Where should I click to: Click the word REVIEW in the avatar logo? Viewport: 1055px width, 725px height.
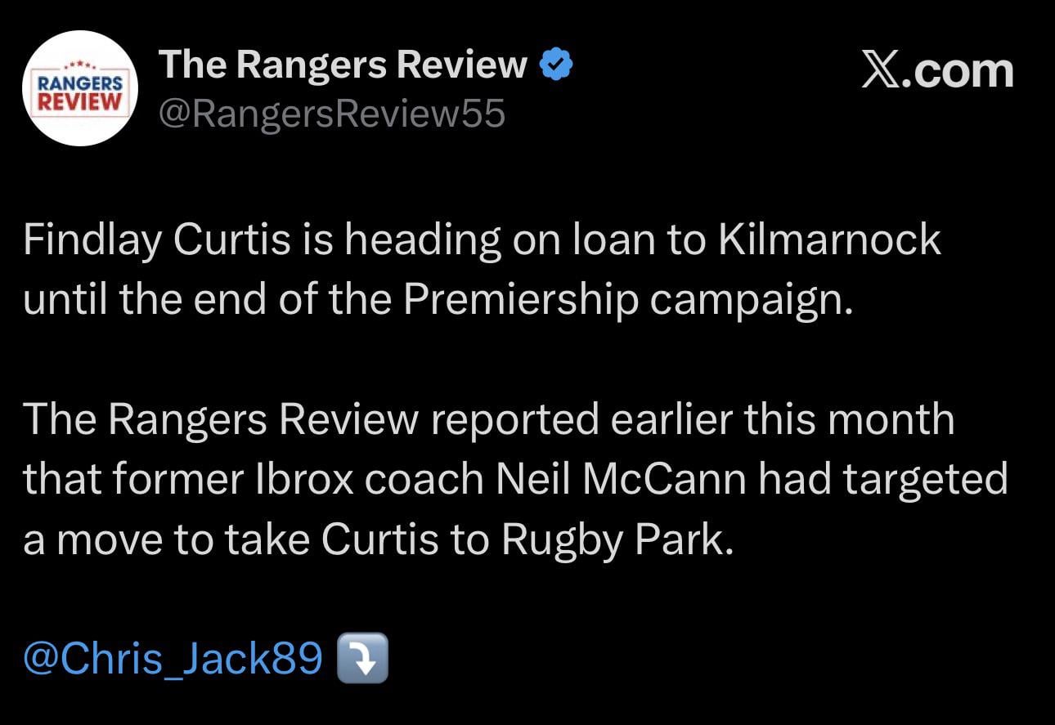coord(79,101)
